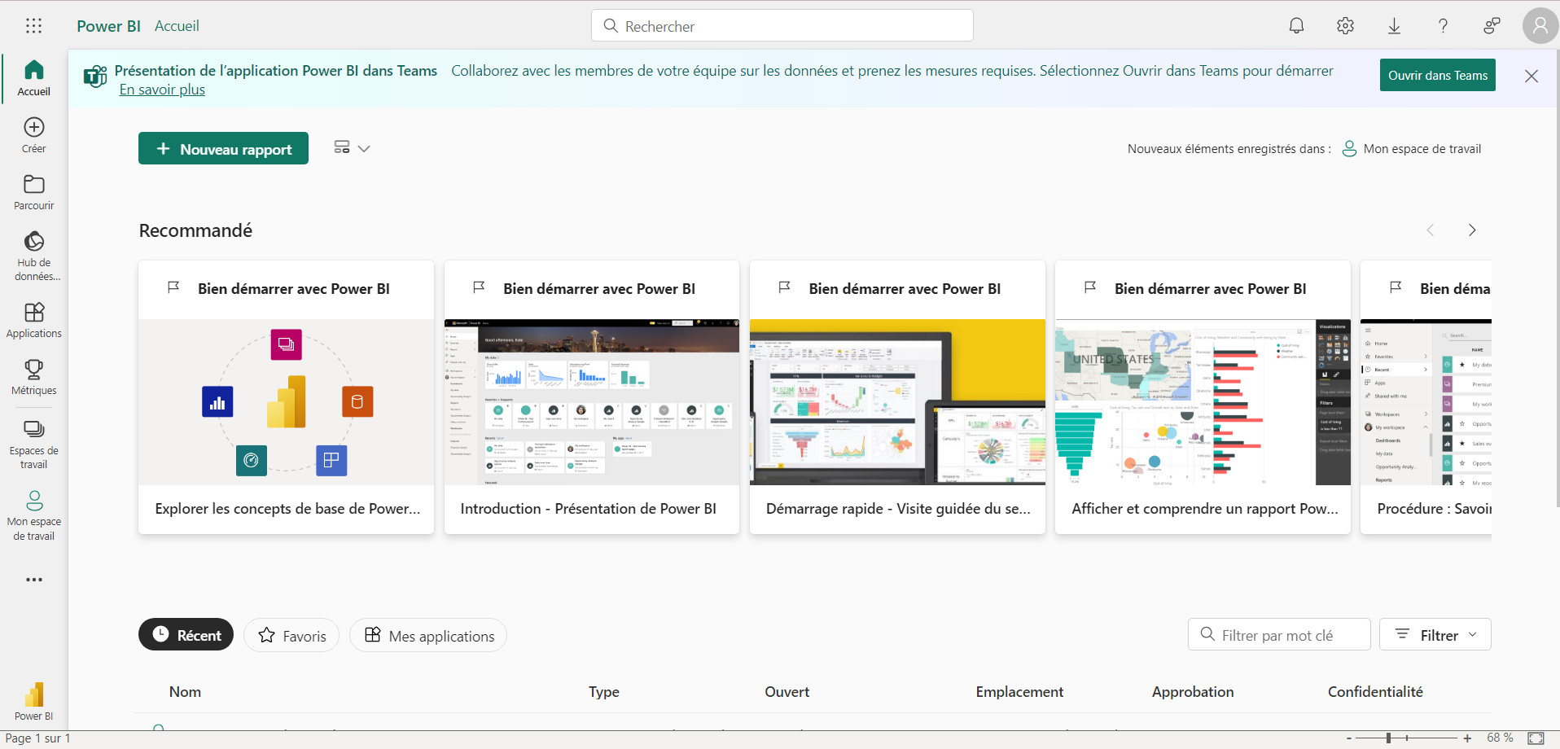Click the zoom in plus button
Screen dimensions: 1560x749
tap(1467, 738)
